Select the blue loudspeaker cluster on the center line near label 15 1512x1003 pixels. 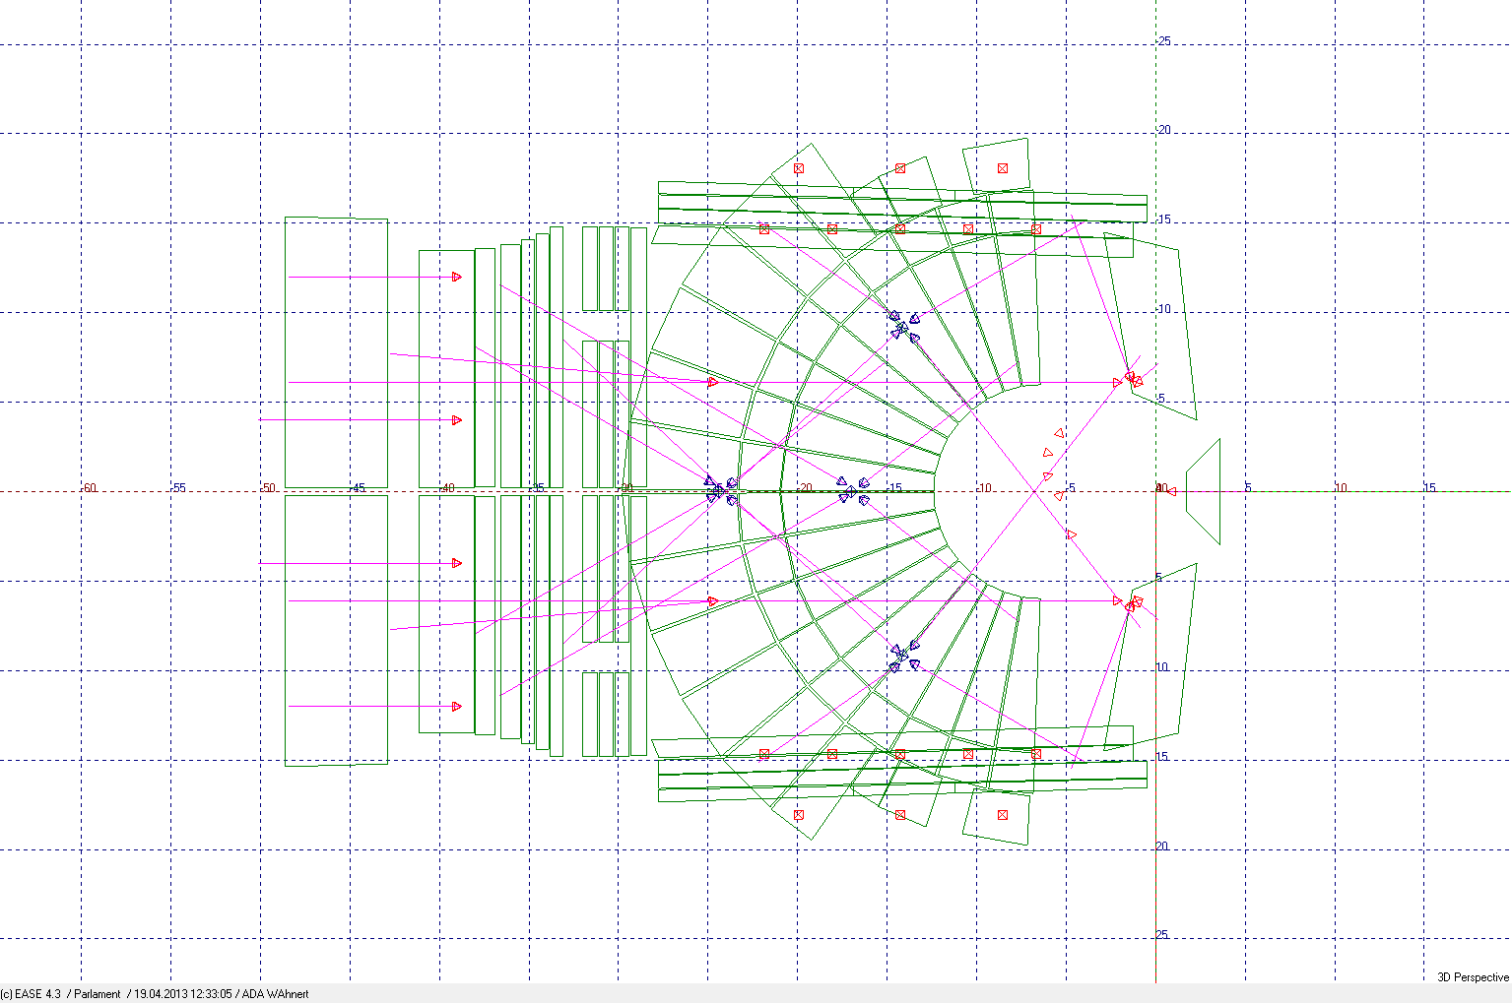pyautogui.click(x=853, y=491)
